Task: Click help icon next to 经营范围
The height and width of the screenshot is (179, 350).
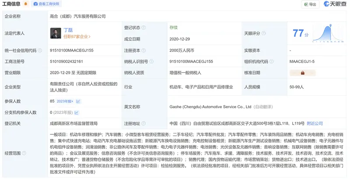Action: tap(24, 153)
